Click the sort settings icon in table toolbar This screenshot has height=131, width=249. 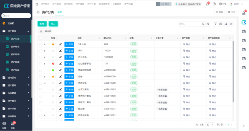(226, 24)
